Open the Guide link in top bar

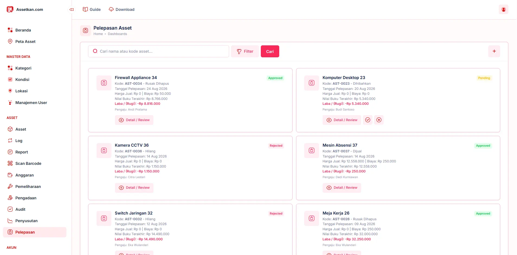coord(92,10)
